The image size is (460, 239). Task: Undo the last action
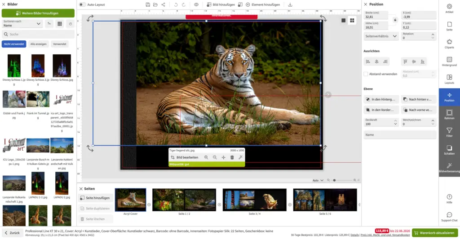coord(176,4)
